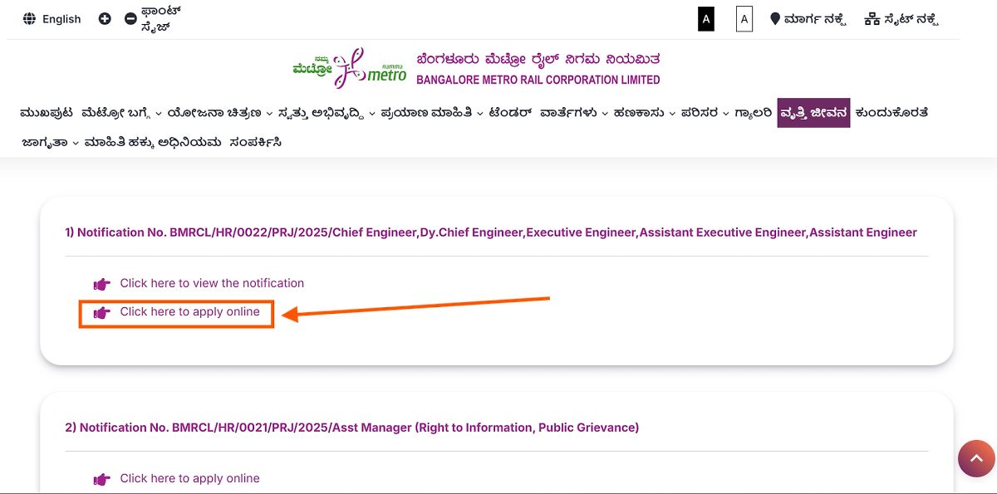997x494 pixels.
Task: Open ಸೈಟ್ ನಕ್ಷೆ sitemap link
Action: pyautogui.click(x=911, y=19)
